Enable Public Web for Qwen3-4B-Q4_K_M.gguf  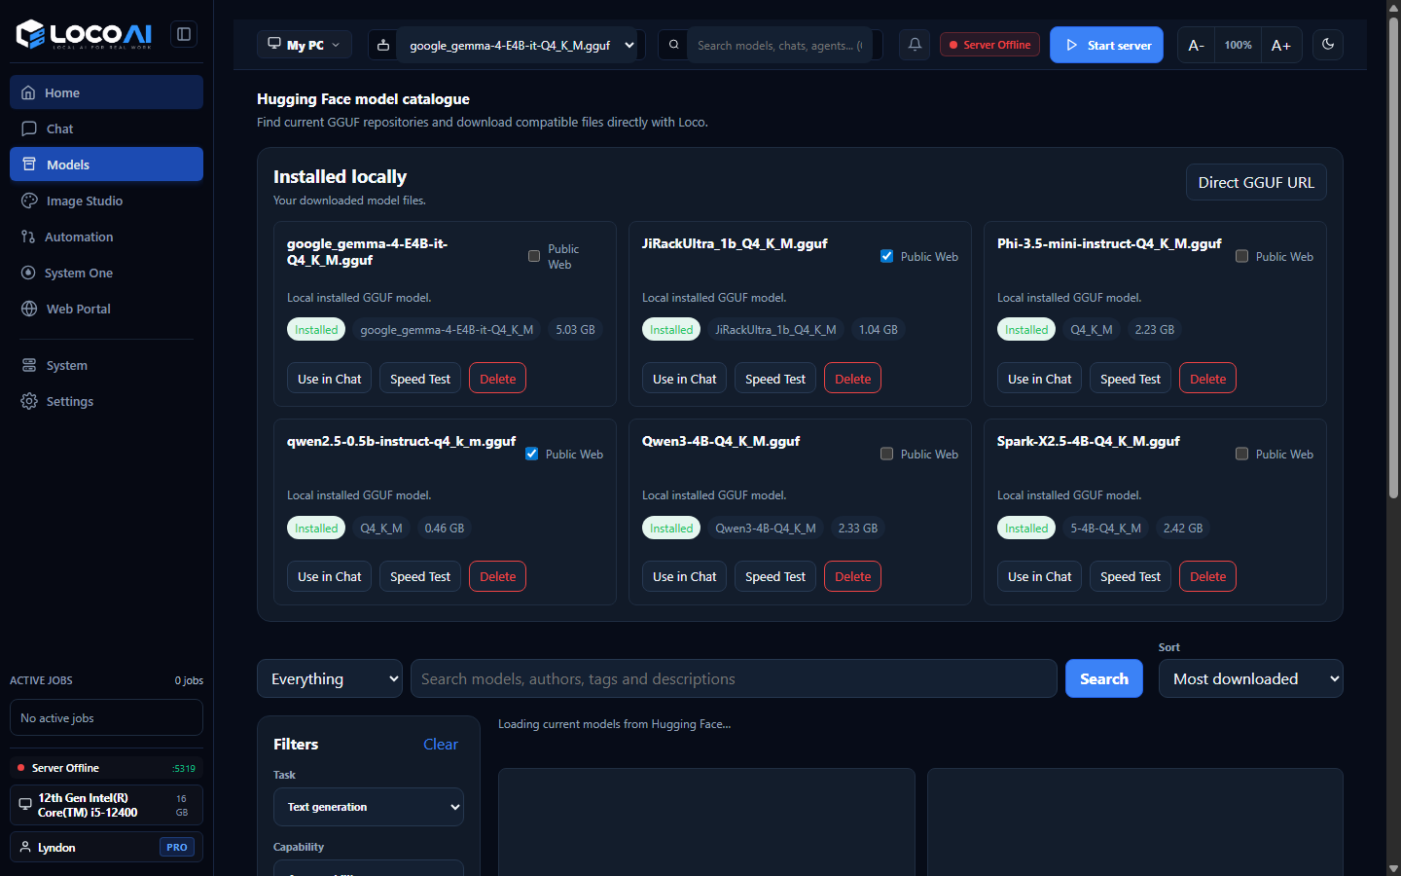[x=886, y=454]
